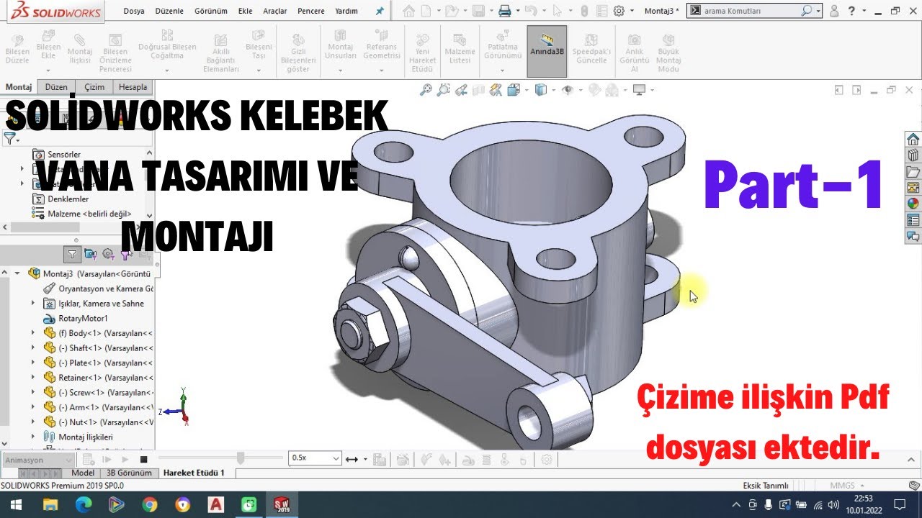
Task: Click the view settings monitor icon
Action: pos(638,90)
